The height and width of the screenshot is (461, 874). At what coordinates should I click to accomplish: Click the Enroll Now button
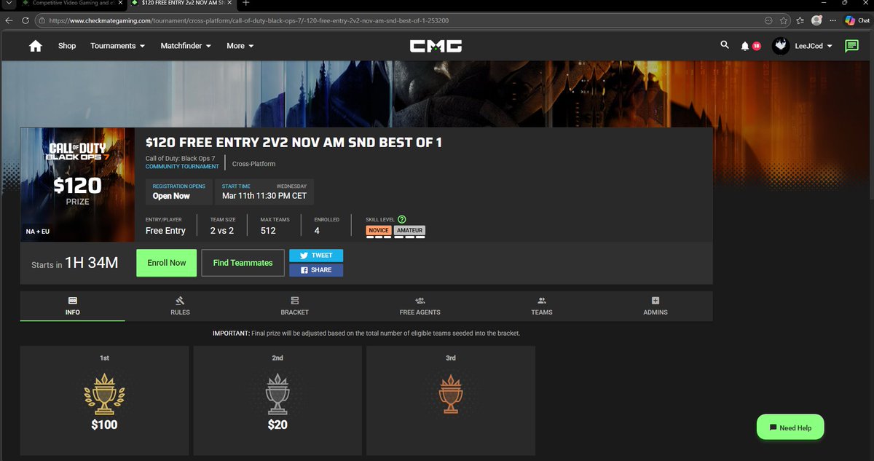(167, 263)
